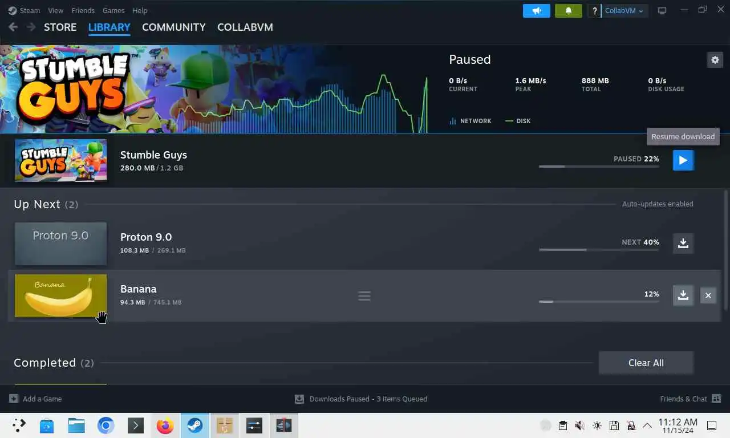Screen dimensions: 730x438
Task: Open the brightness tray icon
Action: pos(597,425)
